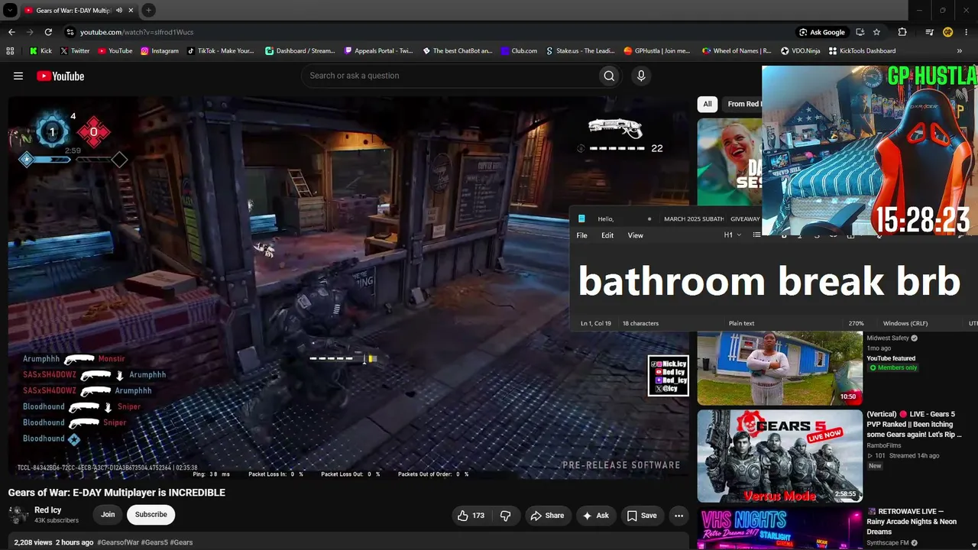
Task: Save the video to a playlist
Action: 642,516
